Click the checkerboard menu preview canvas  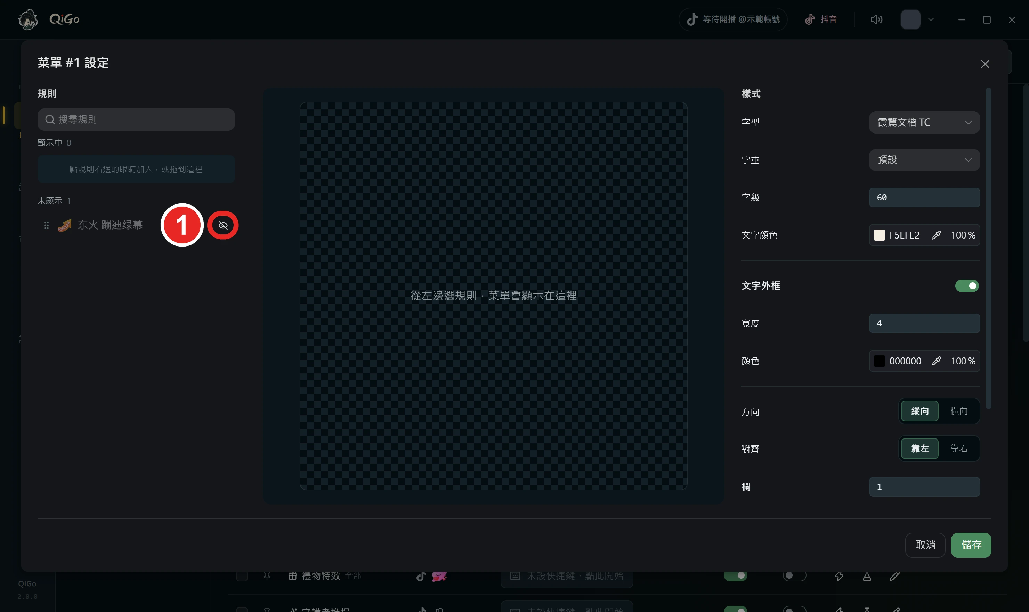[x=494, y=296]
